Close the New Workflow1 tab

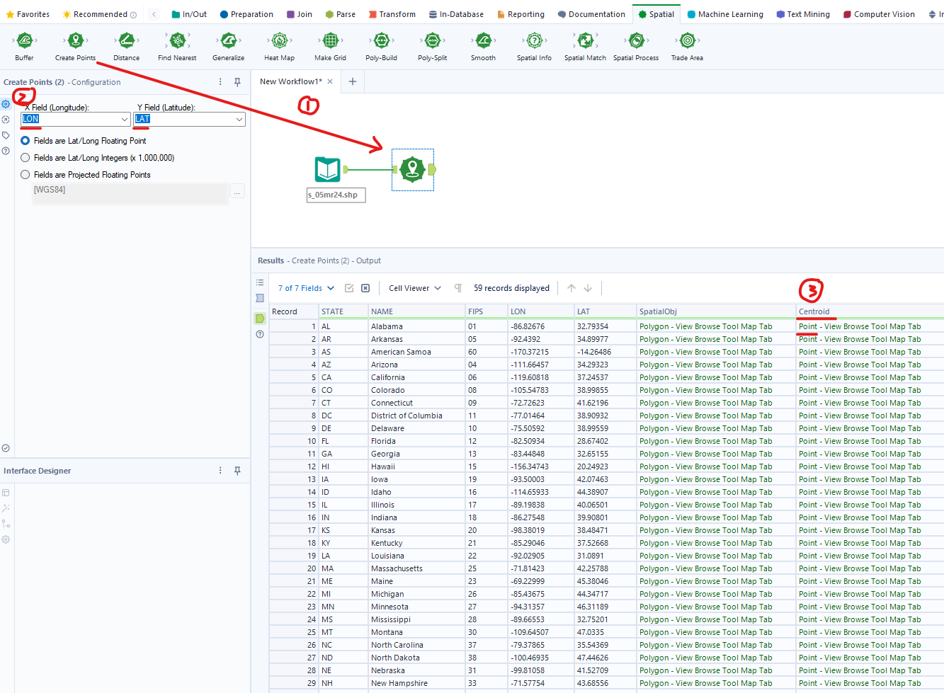tap(330, 81)
